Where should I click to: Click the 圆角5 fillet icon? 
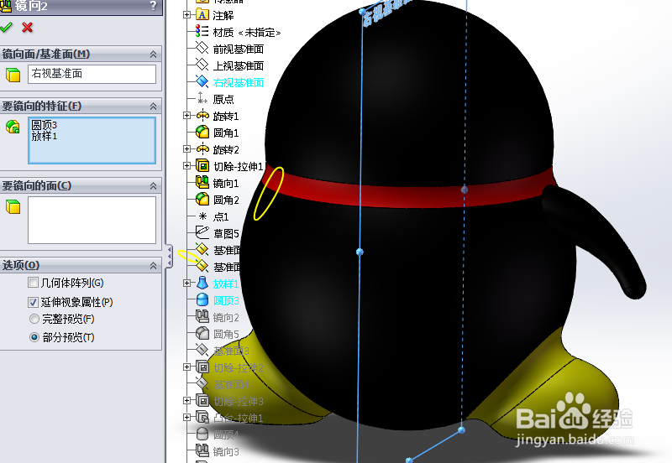[202, 333]
